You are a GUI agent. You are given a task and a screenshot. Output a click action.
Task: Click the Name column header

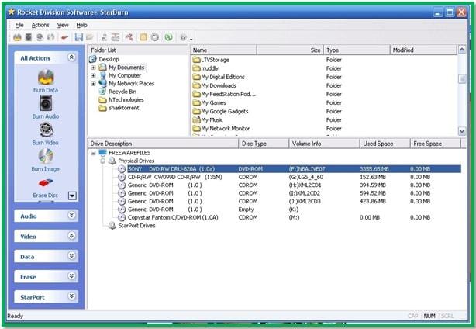[223, 50]
